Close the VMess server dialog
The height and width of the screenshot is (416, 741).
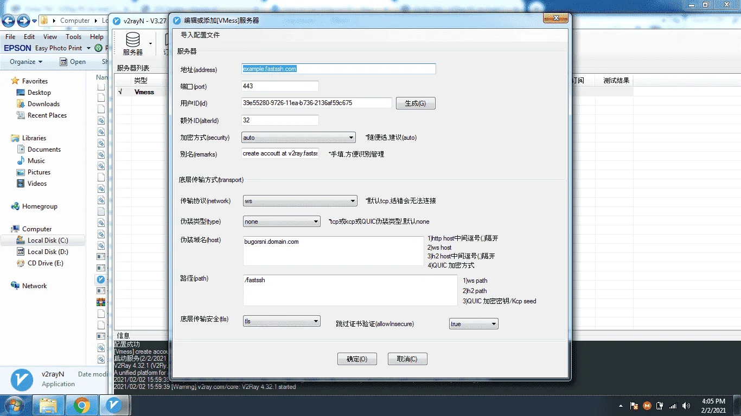tap(555, 19)
